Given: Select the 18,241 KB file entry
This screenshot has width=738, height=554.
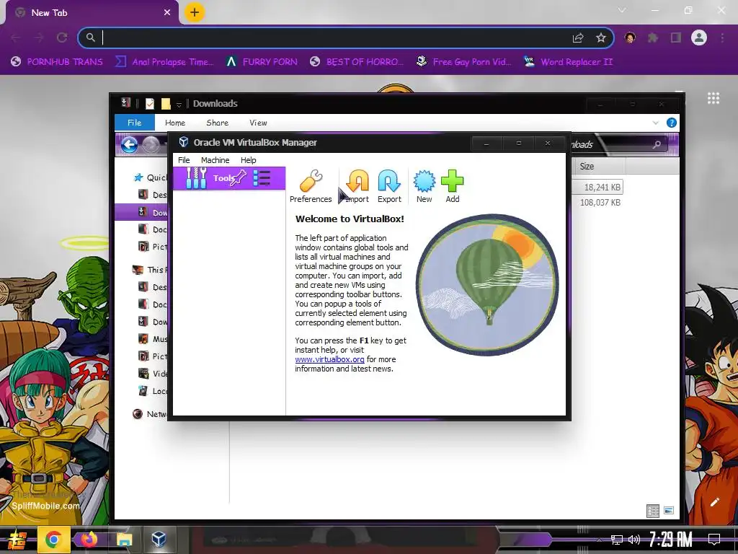Looking at the screenshot, I should tap(602, 187).
